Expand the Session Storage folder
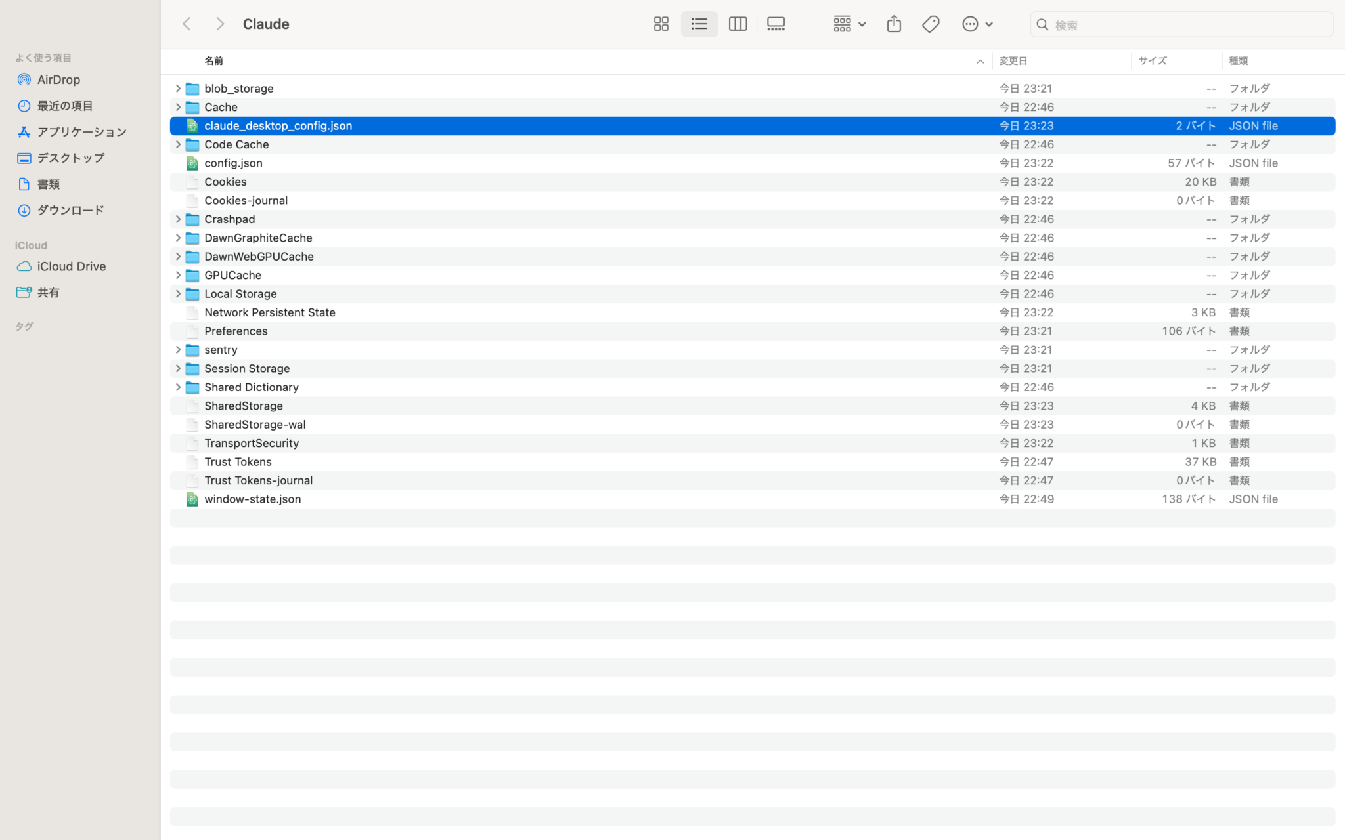1345x840 pixels. (x=178, y=368)
